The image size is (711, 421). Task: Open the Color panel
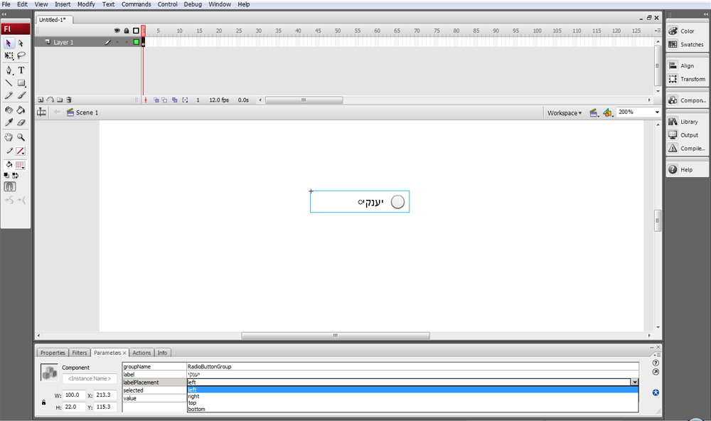tap(687, 31)
